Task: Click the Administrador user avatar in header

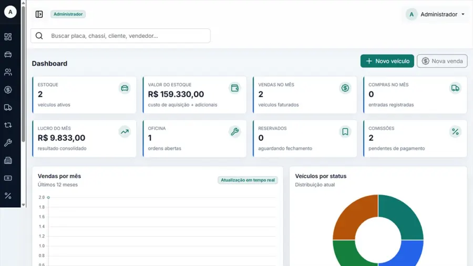Action: click(412, 15)
